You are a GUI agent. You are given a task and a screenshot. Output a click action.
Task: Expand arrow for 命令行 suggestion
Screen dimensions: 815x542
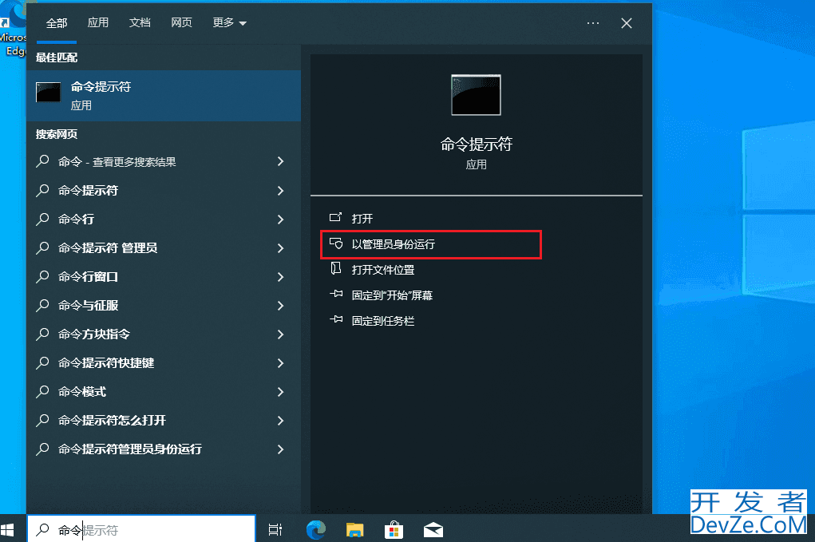point(281,220)
